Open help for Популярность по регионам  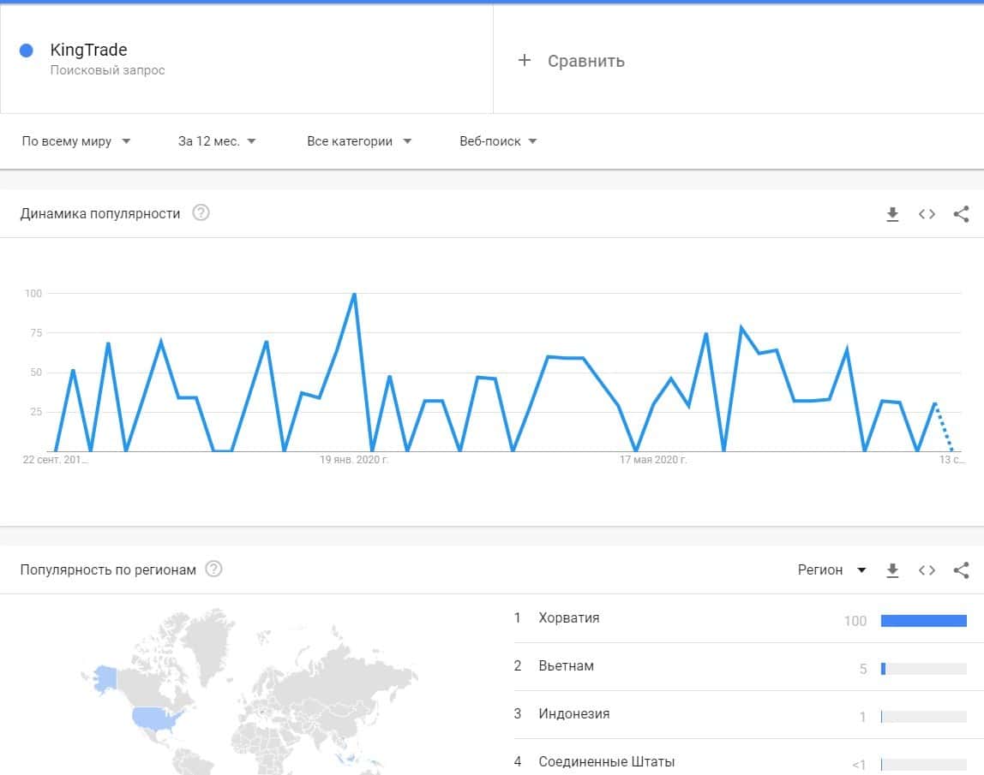click(214, 569)
